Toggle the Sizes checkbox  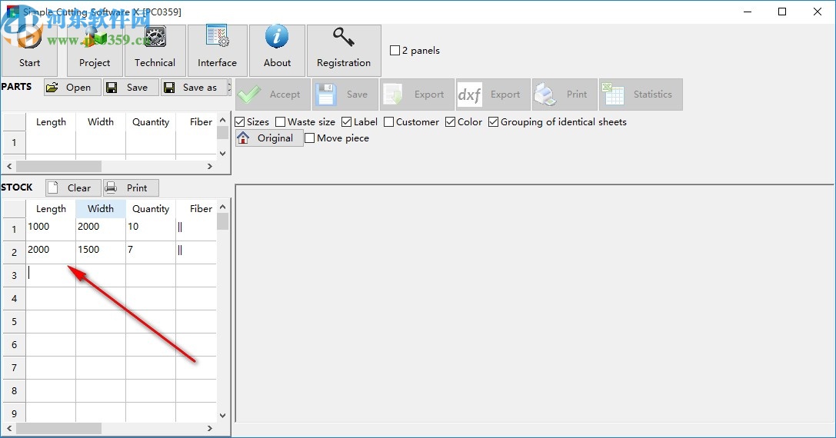pos(240,122)
